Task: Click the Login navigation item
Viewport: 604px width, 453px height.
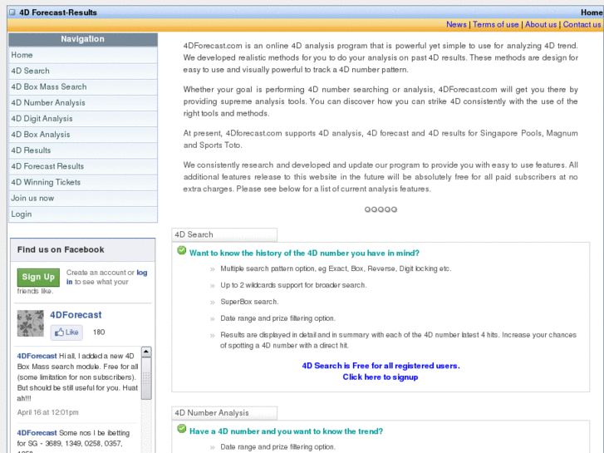Action: [x=22, y=214]
